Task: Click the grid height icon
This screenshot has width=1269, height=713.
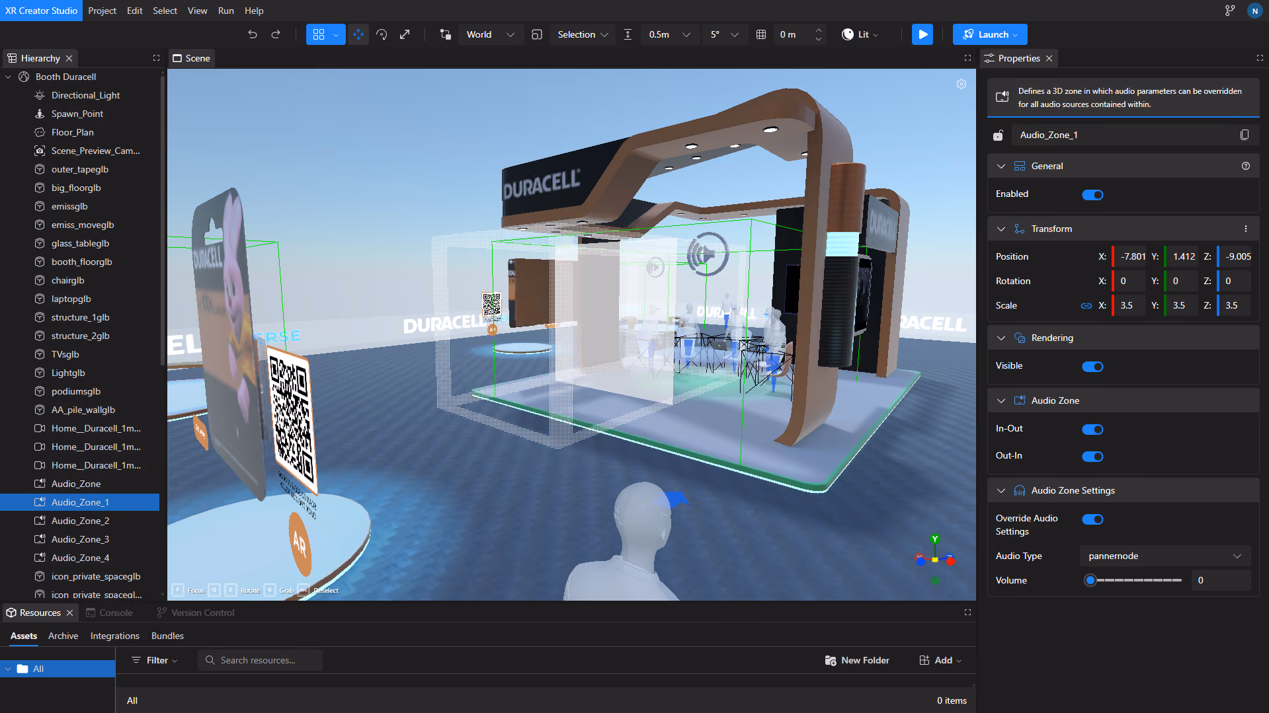Action: [x=761, y=34]
